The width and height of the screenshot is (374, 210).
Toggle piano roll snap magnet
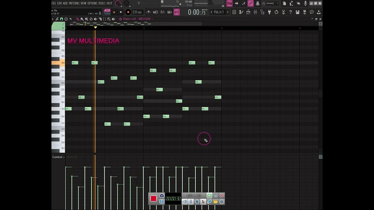pyautogui.click(x=62, y=19)
